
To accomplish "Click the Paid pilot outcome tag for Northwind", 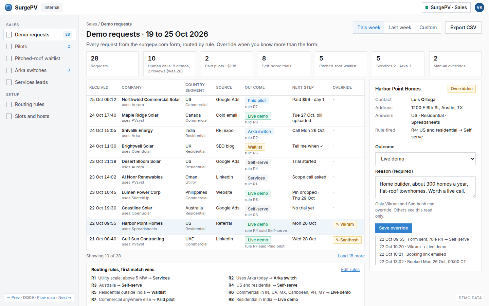I will click(257, 101).
